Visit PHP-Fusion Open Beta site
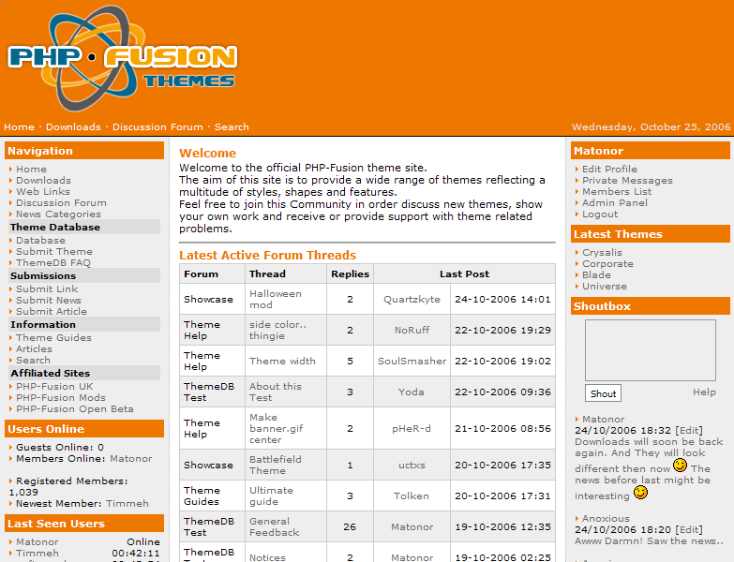This screenshot has width=734, height=562. point(75,408)
